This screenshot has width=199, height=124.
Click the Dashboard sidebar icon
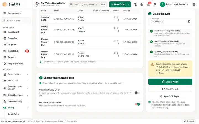tap(5, 32)
